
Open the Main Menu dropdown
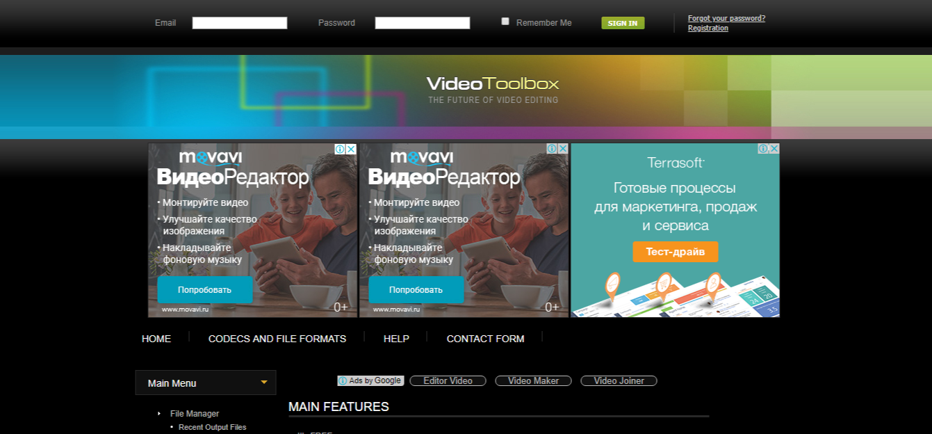click(206, 382)
